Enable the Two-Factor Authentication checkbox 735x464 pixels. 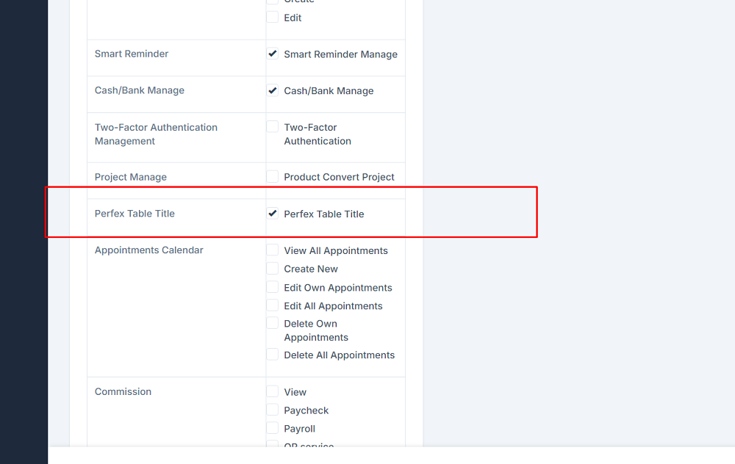click(273, 127)
